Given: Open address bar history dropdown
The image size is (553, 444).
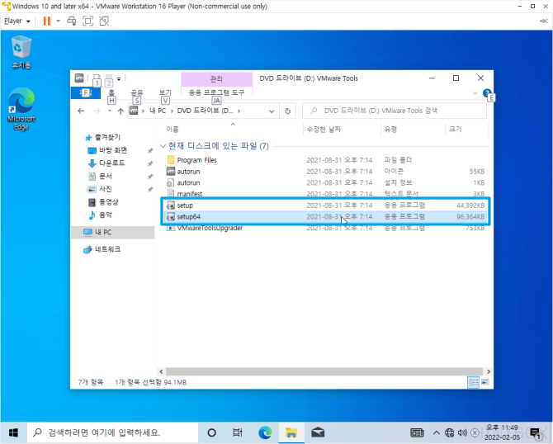Looking at the screenshot, I should click(272, 111).
